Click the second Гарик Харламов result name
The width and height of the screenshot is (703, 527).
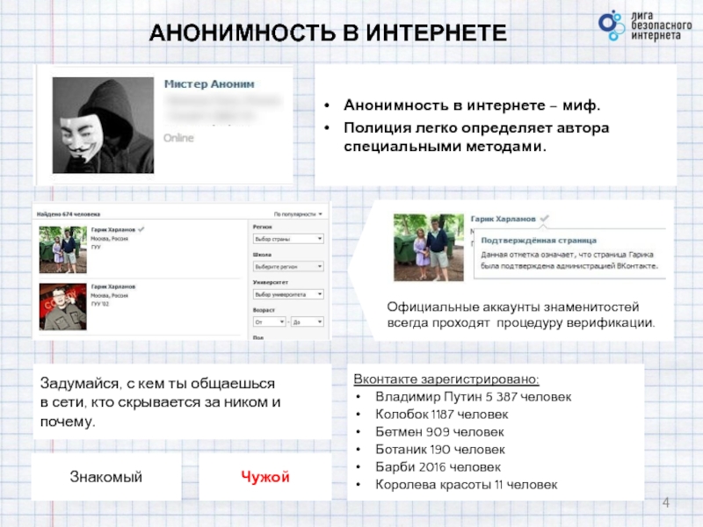113,286
